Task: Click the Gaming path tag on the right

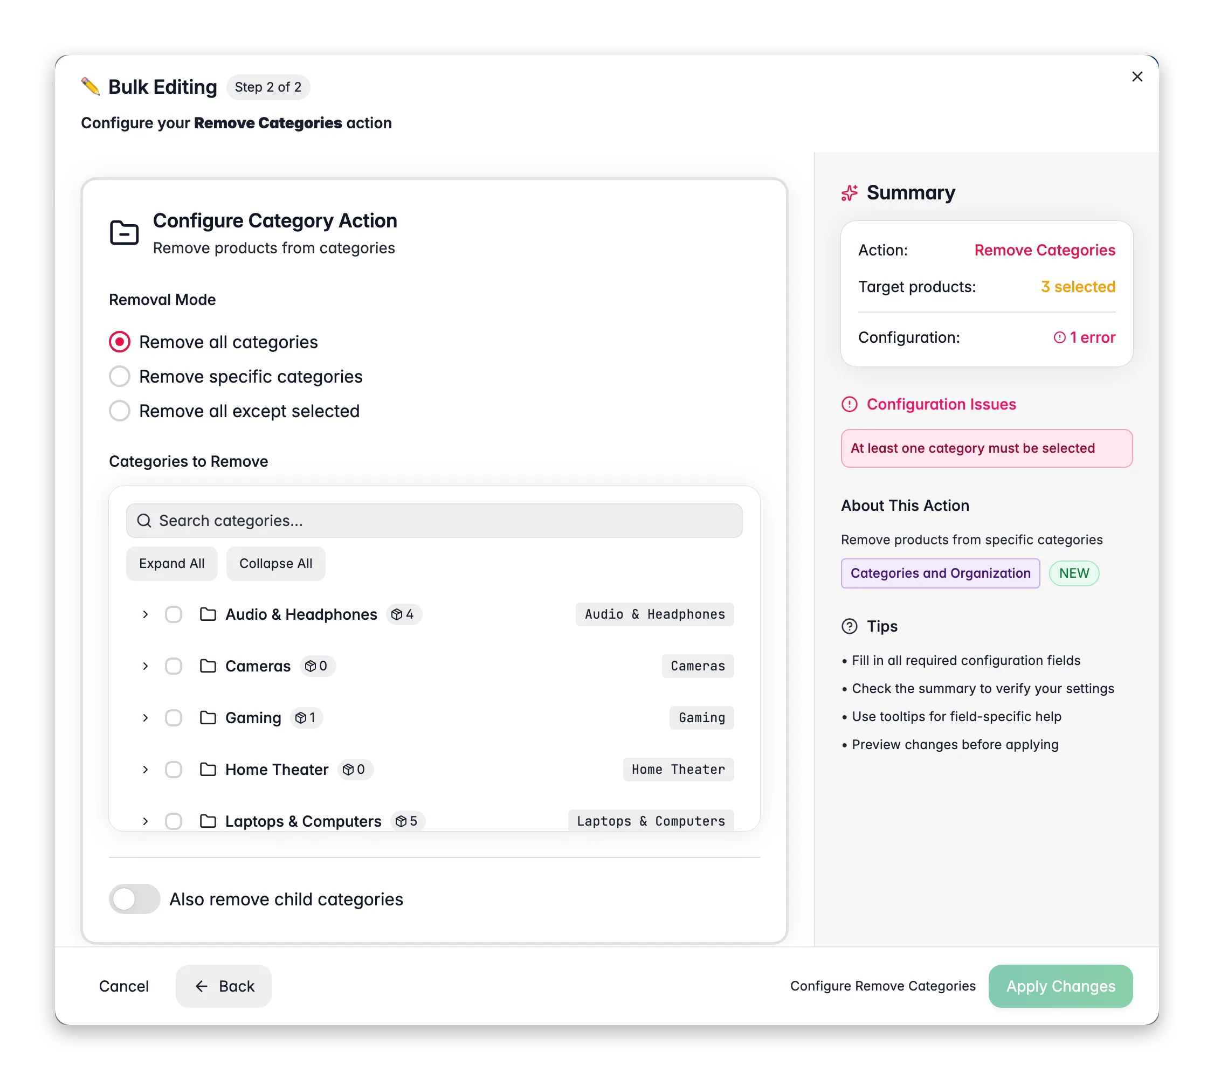Action: [701, 717]
